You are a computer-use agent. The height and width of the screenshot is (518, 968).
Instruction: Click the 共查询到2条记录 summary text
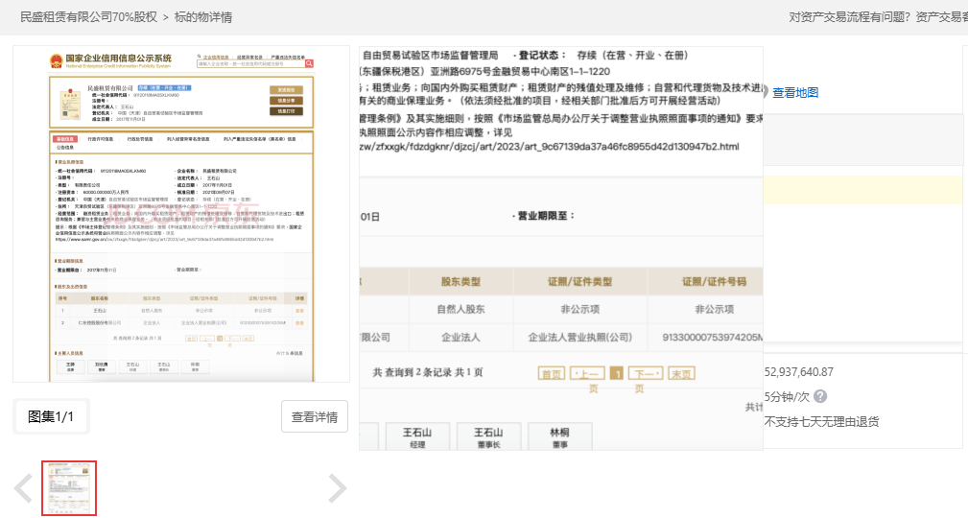pos(428,372)
